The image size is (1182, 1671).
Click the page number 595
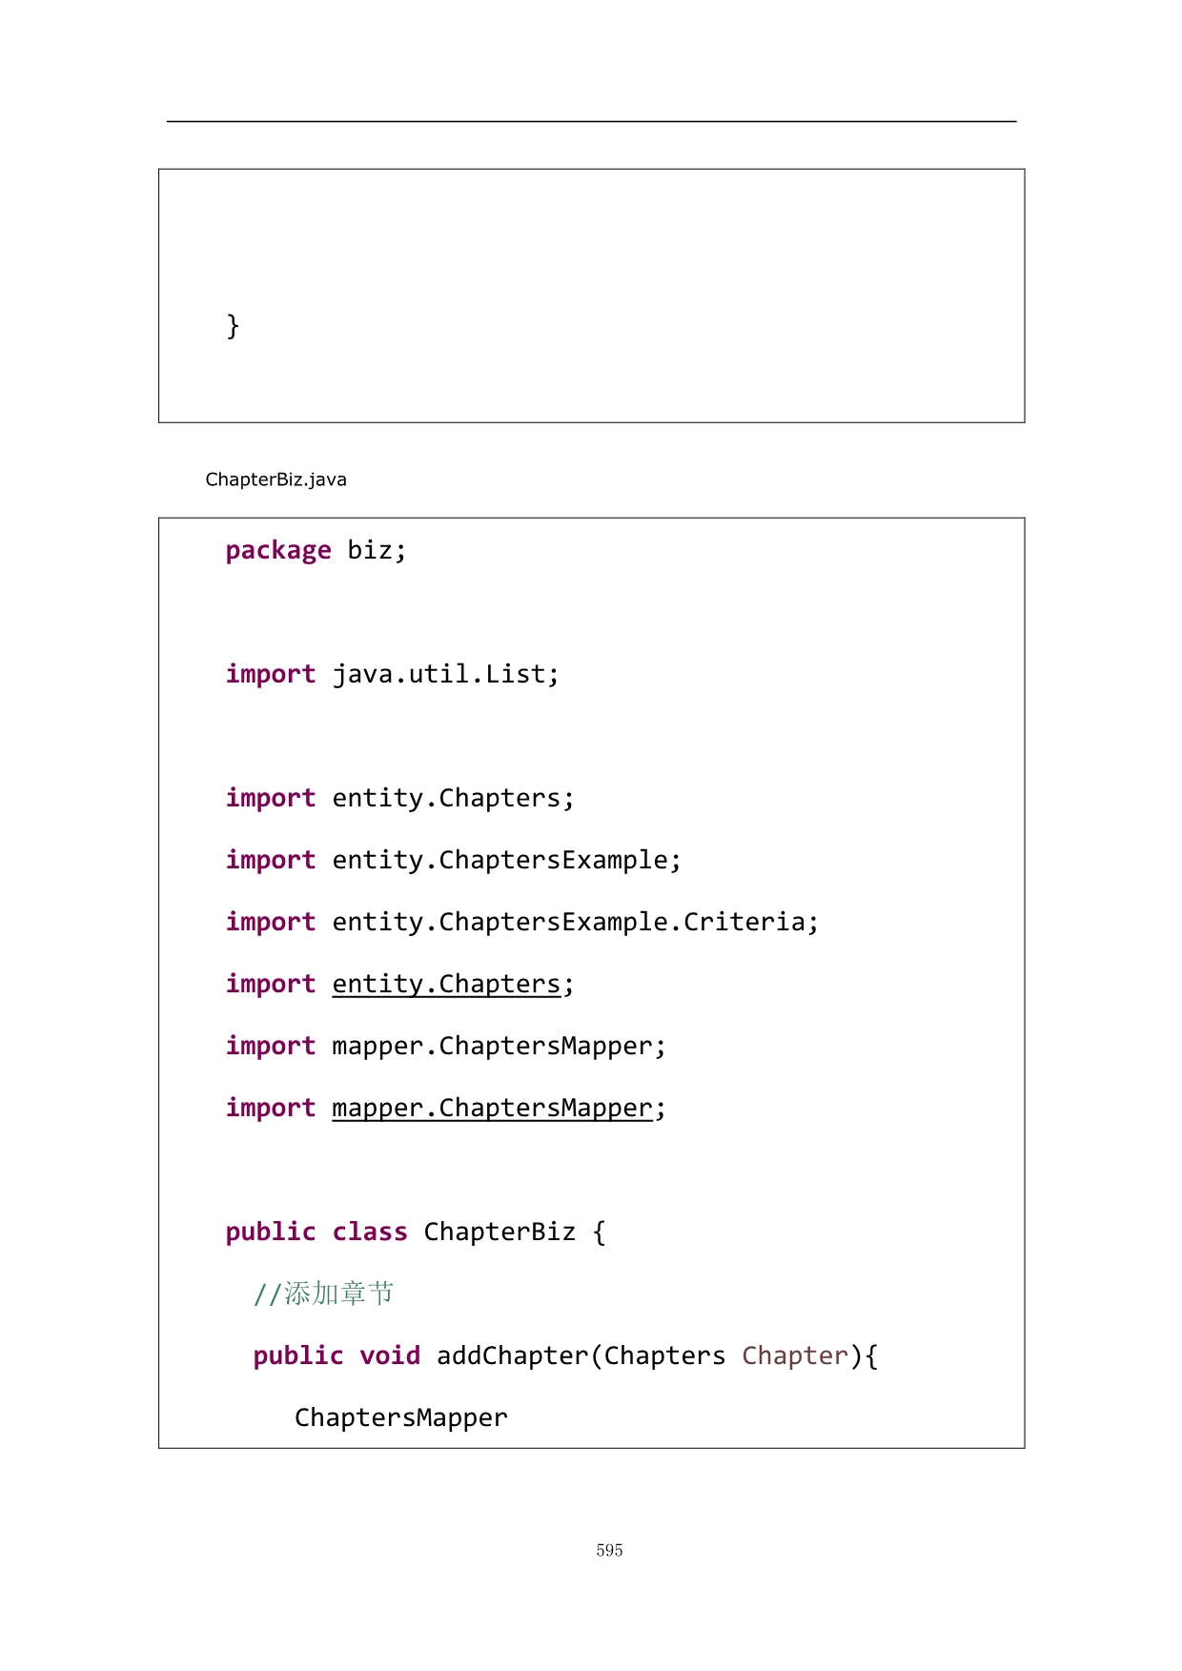pos(609,1550)
